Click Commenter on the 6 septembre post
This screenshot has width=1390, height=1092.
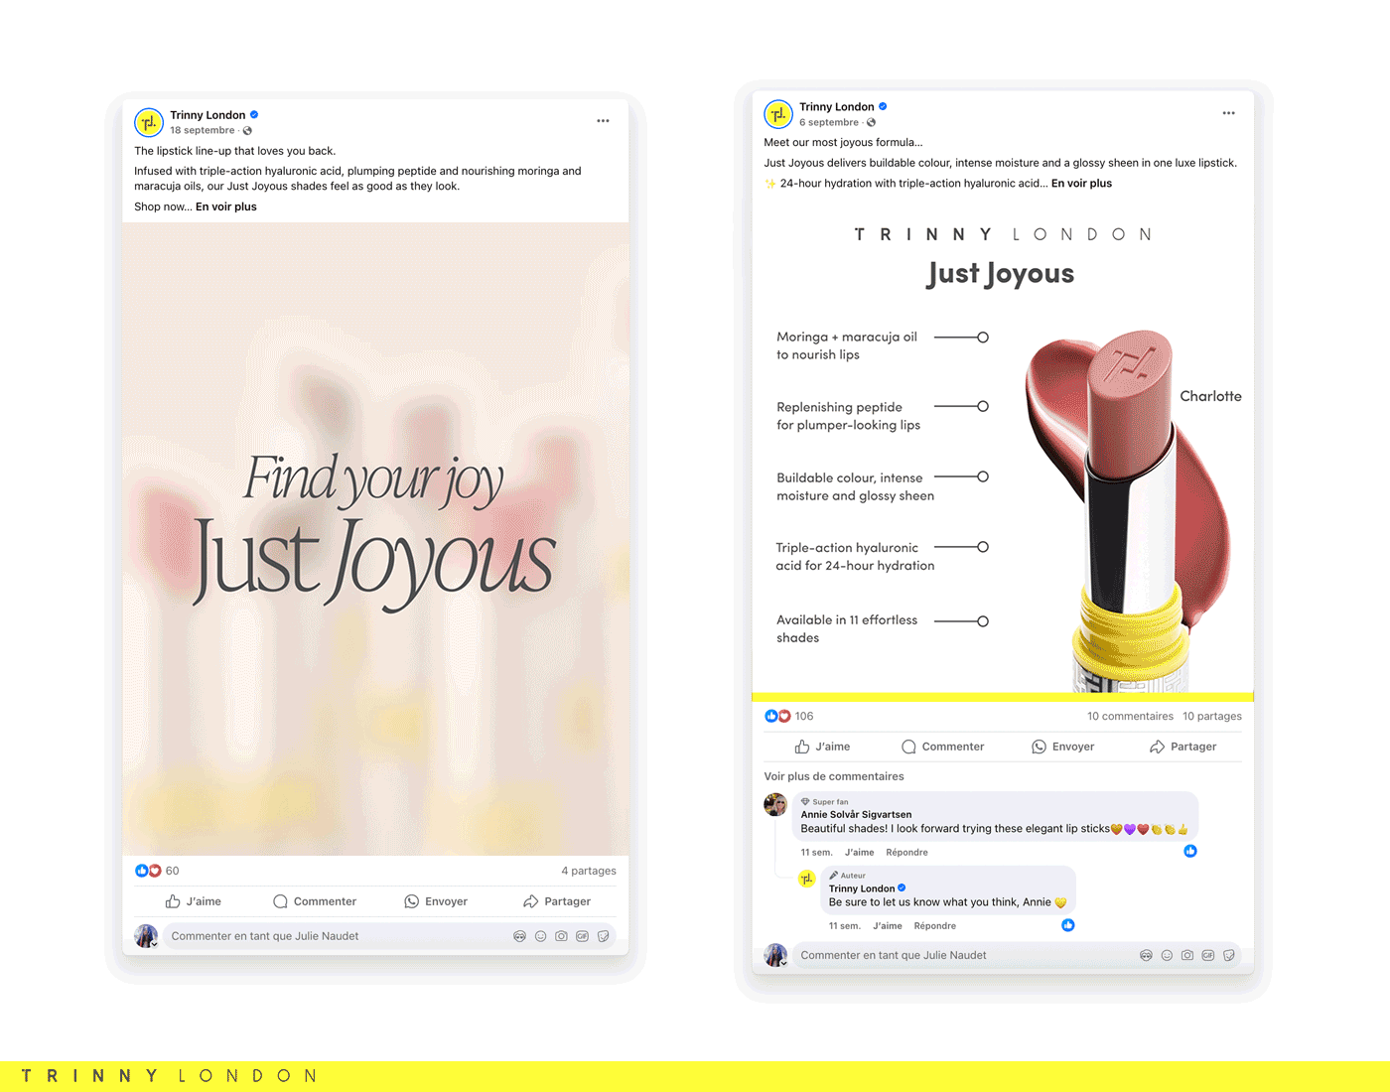[943, 747]
